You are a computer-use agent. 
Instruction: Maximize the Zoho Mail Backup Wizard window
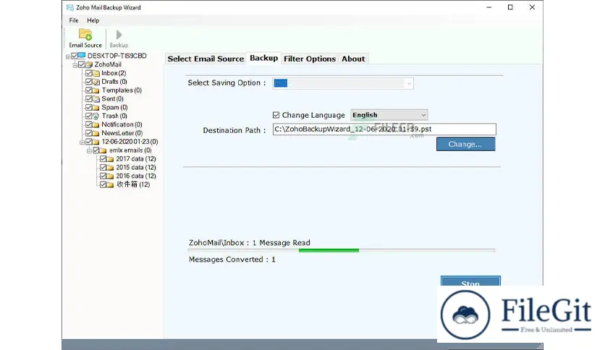click(510, 7)
